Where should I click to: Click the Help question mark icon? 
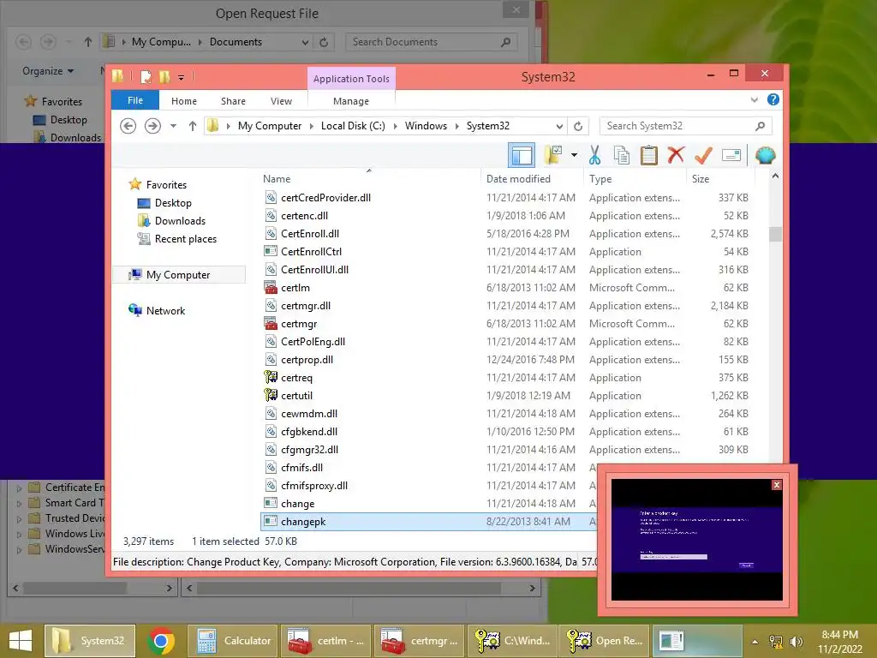[x=773, y=99]
